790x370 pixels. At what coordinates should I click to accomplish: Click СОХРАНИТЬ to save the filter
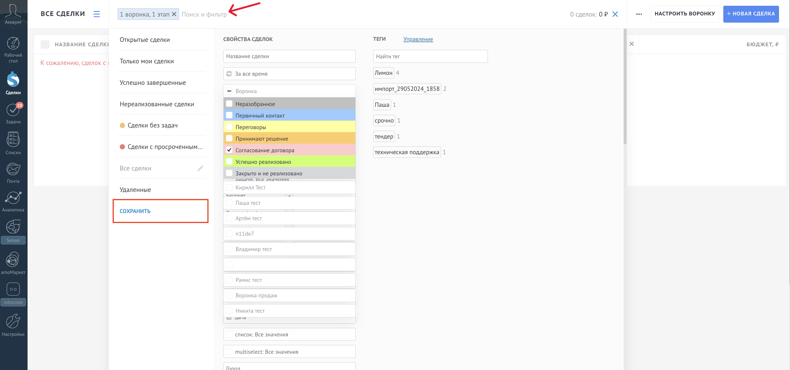pyautogui.click(x=135, y=211)
